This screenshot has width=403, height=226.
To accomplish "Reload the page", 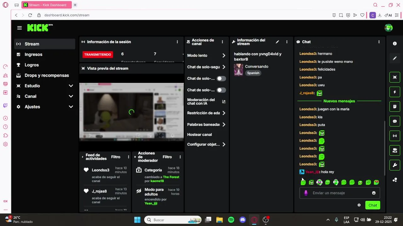I will pos(30,15).
